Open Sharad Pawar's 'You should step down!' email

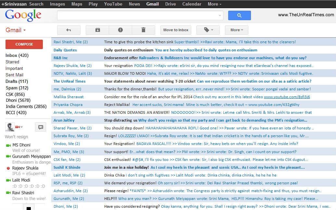(x=193, y=128)
